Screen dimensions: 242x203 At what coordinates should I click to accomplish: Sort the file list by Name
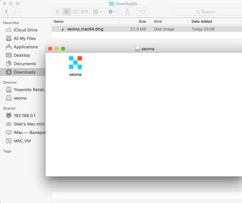click(85, 21)
